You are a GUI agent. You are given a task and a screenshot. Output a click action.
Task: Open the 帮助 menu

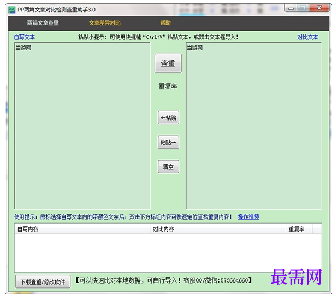165,23
